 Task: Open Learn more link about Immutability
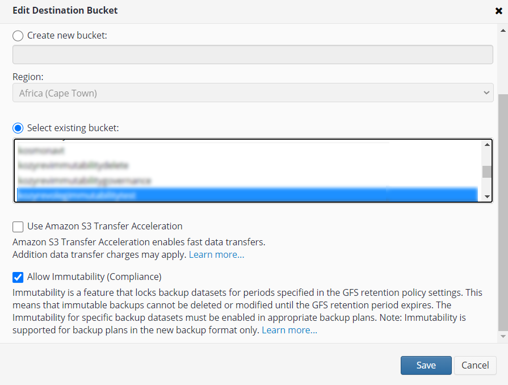tap(289, 330)
